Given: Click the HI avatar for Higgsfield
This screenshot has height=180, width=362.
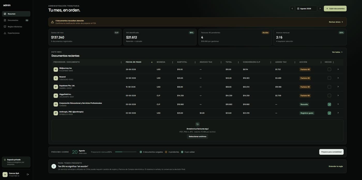Looking at the screenshot, I should click(x=56, y=96).
